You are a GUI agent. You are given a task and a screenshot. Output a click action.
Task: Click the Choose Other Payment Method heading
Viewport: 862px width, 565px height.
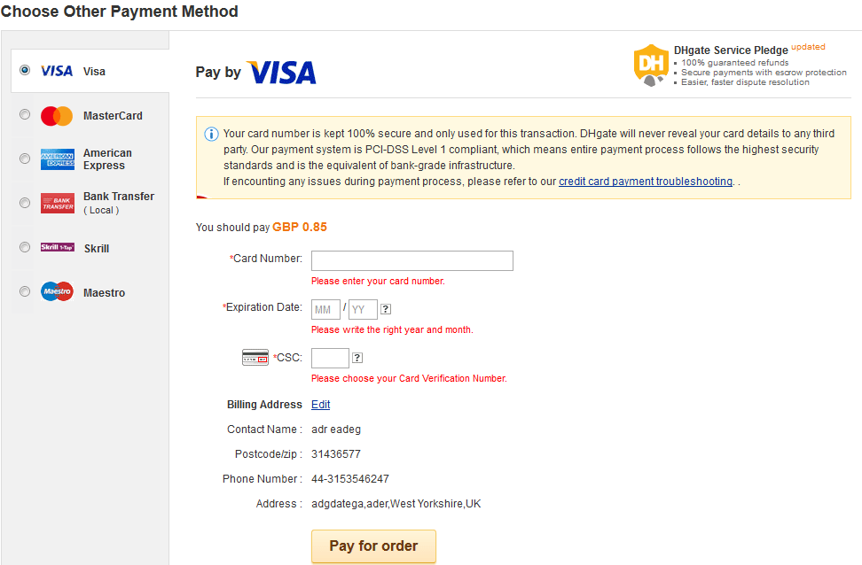(119, 12)
